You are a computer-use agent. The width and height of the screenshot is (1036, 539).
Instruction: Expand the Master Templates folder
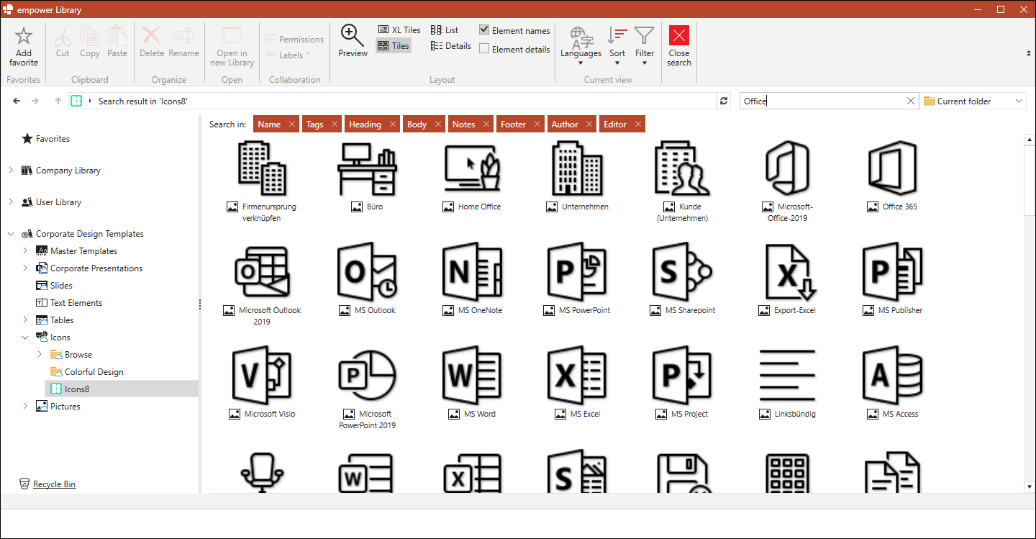coord(25,251)
